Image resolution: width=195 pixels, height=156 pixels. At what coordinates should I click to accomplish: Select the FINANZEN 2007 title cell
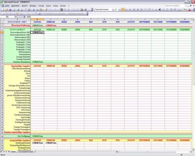[17, 22]
